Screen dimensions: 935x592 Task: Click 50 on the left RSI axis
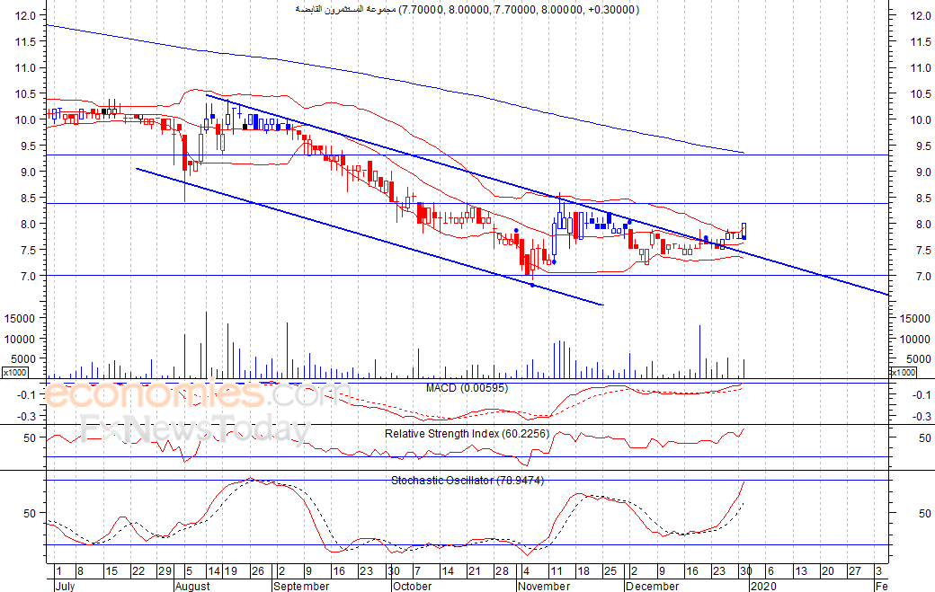click(30, 437)
